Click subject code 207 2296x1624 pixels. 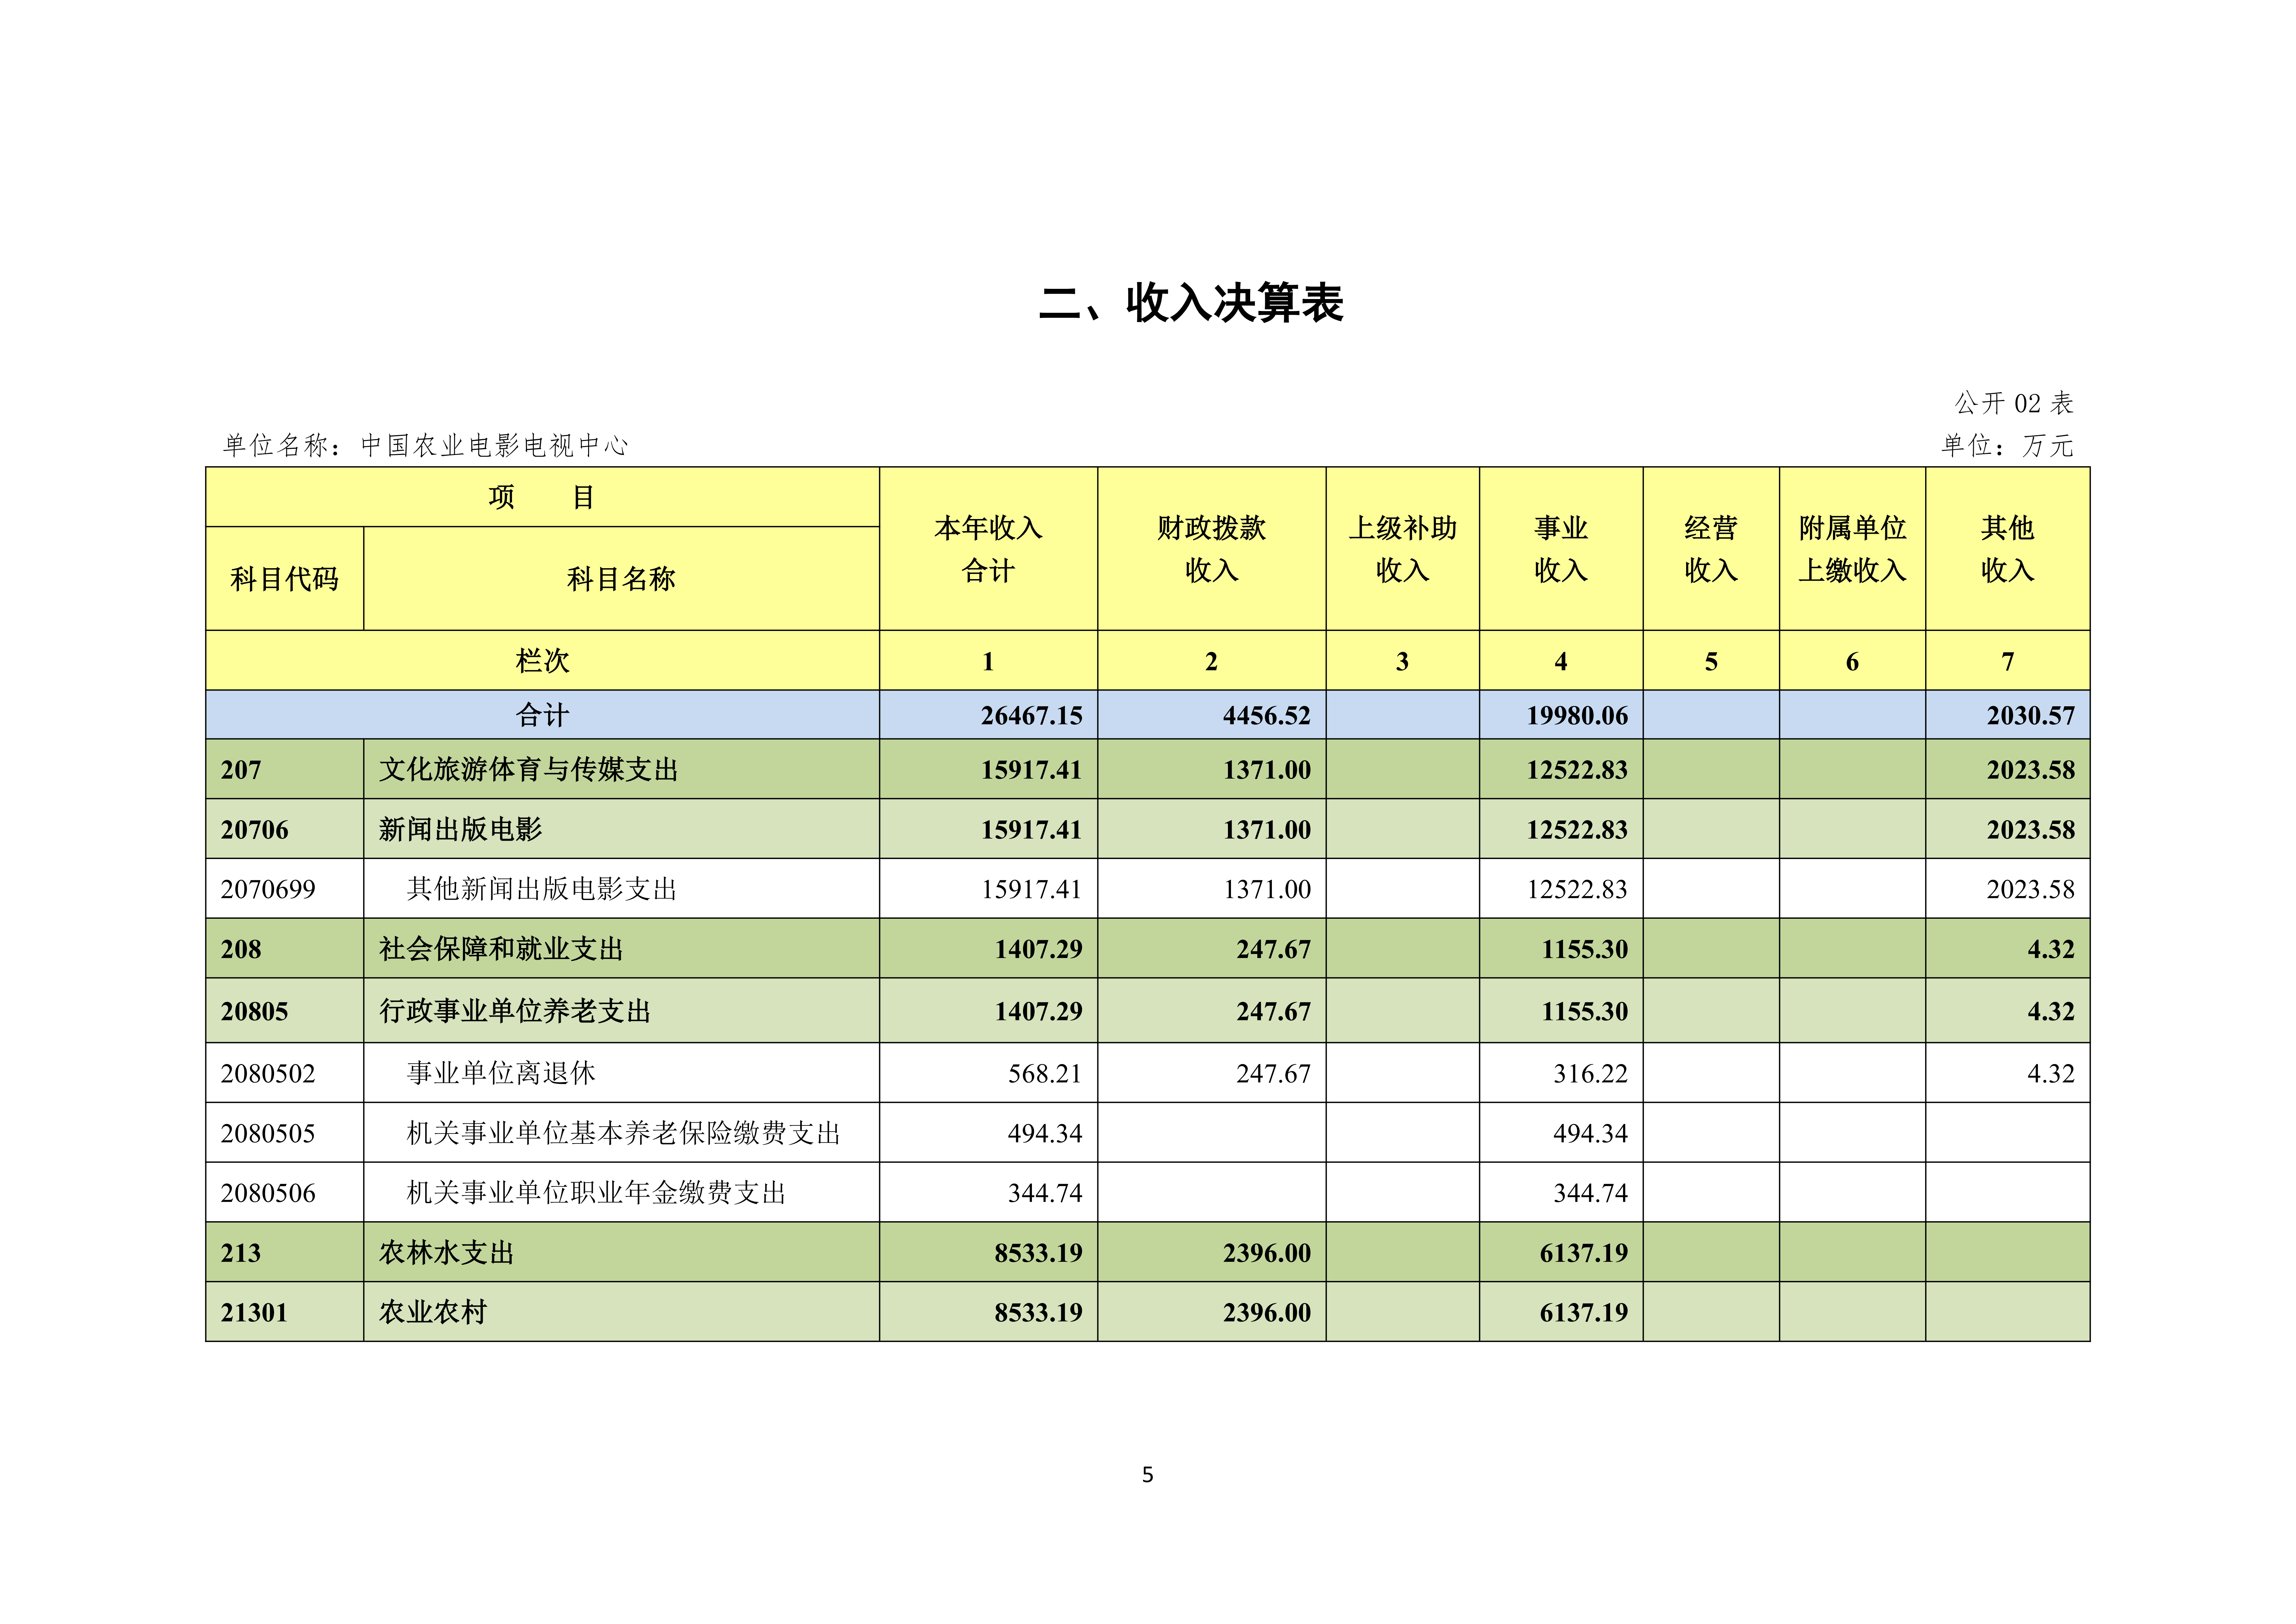click(241, 769)
